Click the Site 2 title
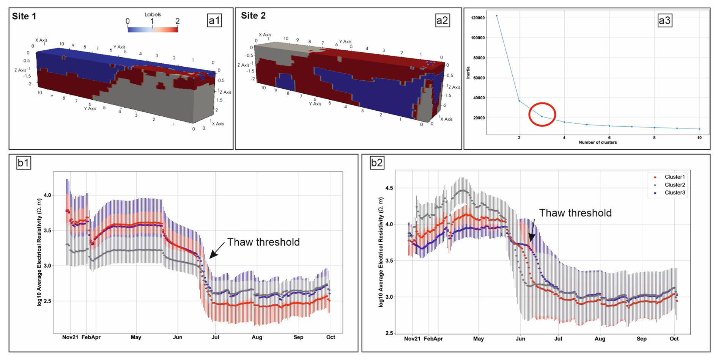 [x=253, y=16]
